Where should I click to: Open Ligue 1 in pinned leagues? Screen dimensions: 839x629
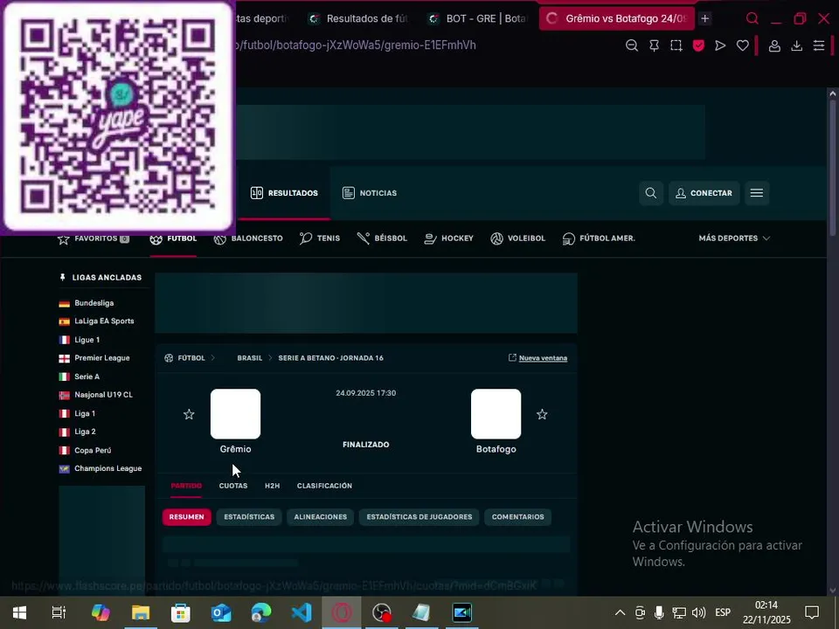[80, 340]
